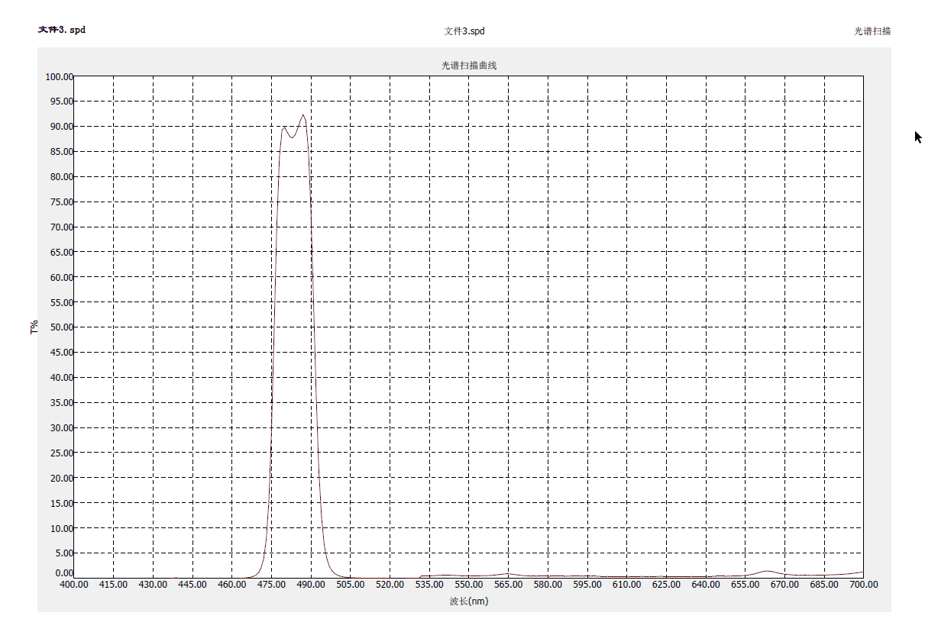
Task: Click the centered 文件3.spd header text
Action: tap(464, 31)
